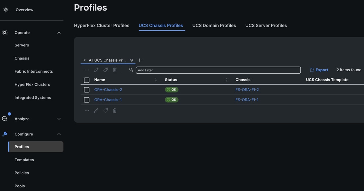Open the ORA-Chassis-2 profile link
The height and width of the screenshot is (191, 364).
(x=108, y=90)
